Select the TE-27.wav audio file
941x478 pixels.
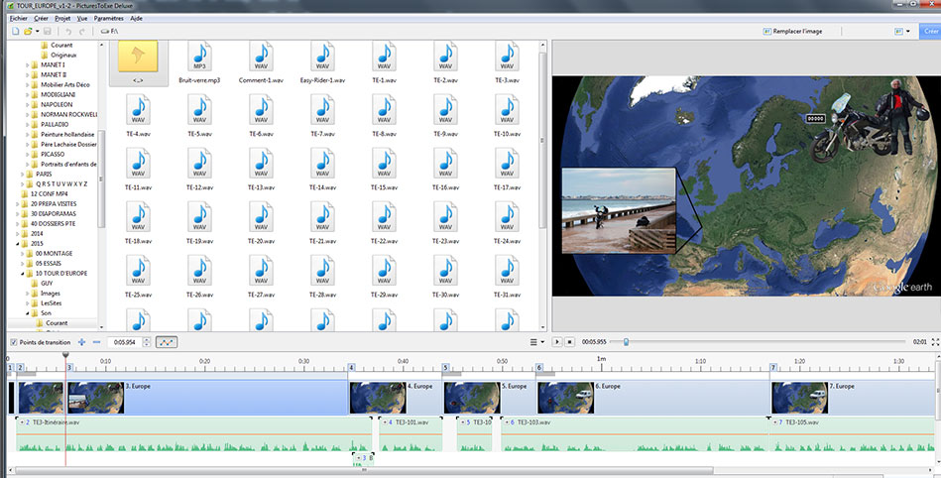[261, 277]
